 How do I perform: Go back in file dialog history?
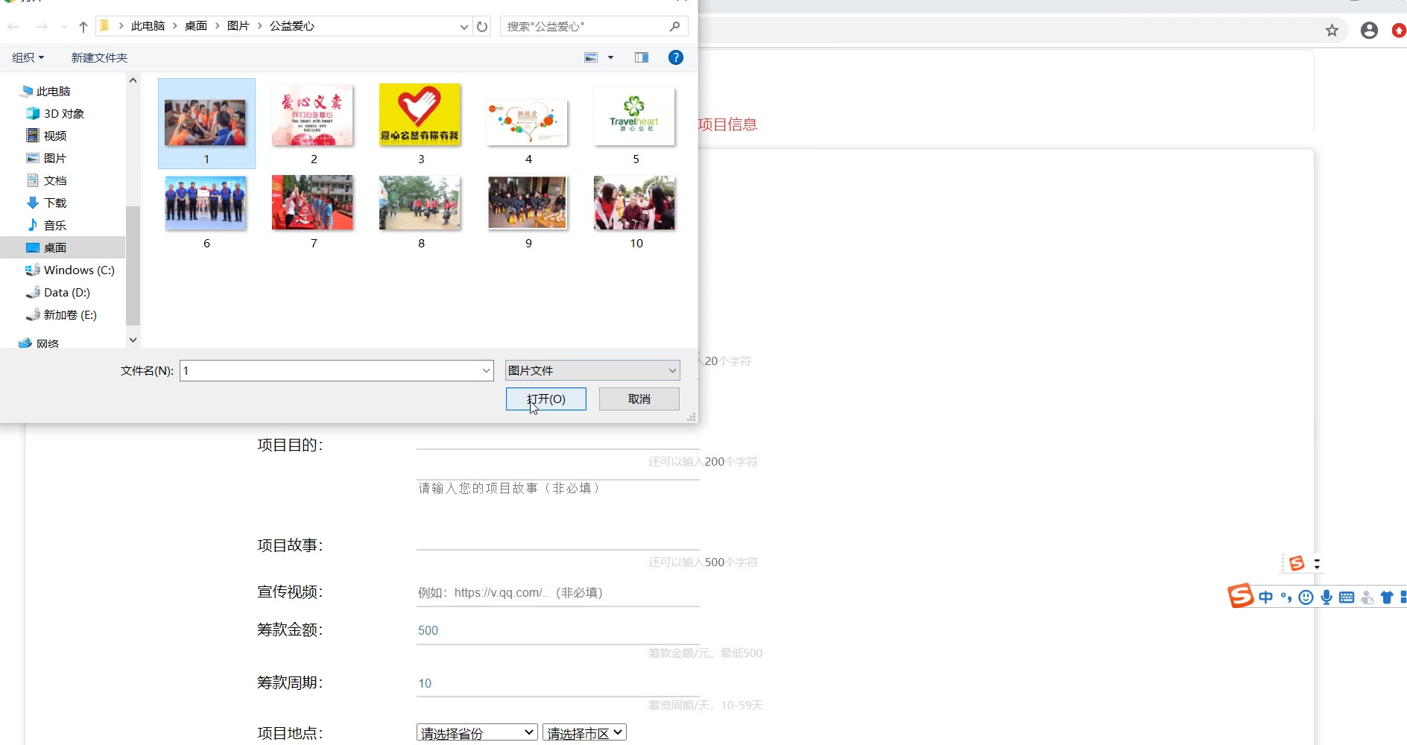13,27
